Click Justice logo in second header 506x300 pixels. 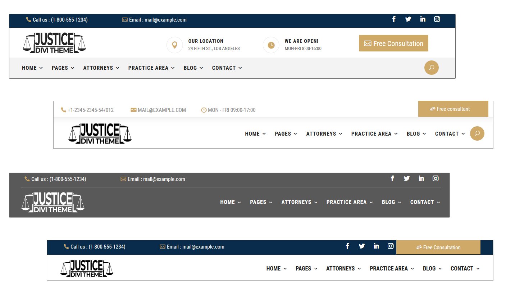click(x=100, y=134)
